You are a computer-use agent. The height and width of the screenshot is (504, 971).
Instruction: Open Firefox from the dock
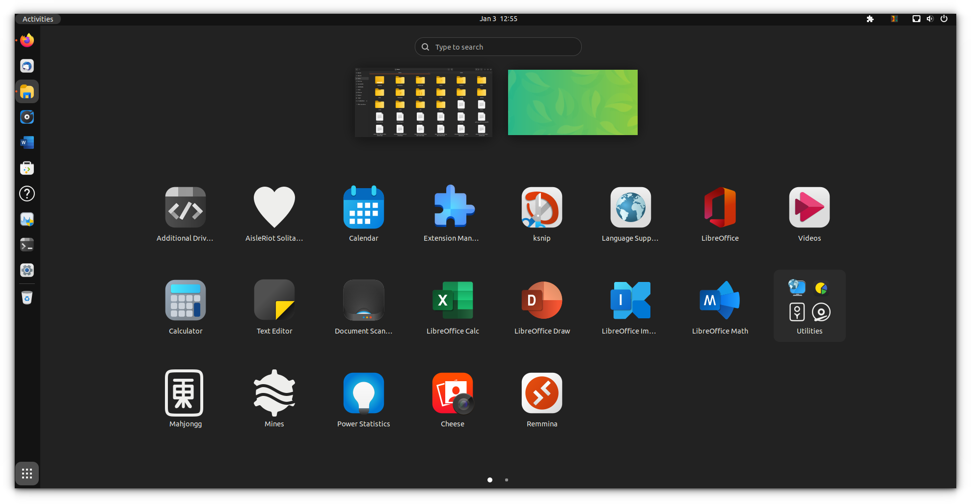tap(27, 40)
